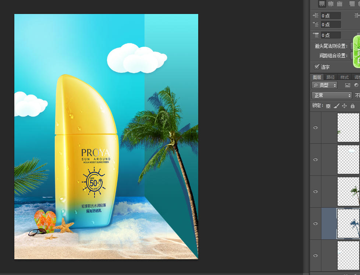
Task: Hide the topmost palm leaf layer
Action: 316,128
